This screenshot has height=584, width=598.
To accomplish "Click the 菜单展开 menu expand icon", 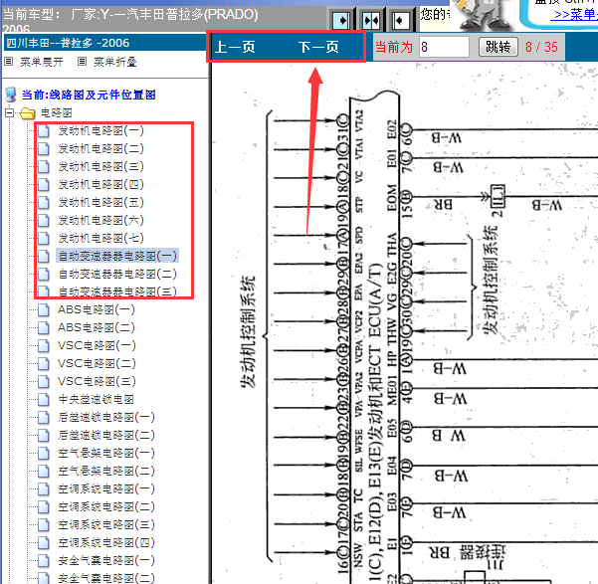I will [x=8, y=61].
